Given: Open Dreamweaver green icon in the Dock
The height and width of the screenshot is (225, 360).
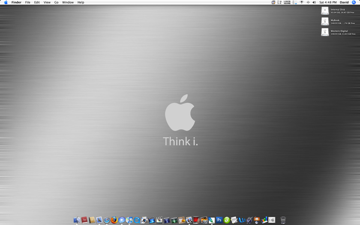Looking at the screenshot, I should (x=227, y=220).
